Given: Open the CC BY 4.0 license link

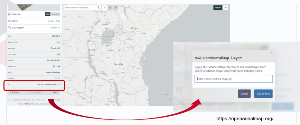Looking at the screenshot, I should pyautogui.click(x=56, y=78).
